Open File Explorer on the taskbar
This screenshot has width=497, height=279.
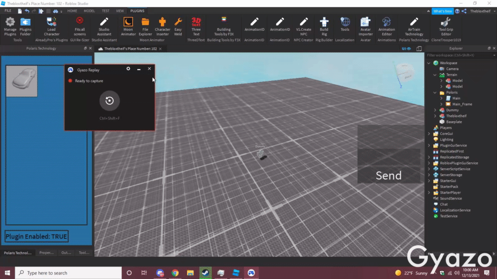pos(190,273)
